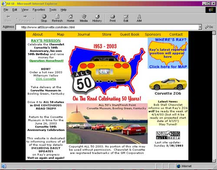Screen dimensions: 217x170
Task: Open the View menu
Action: coord(25,10)
